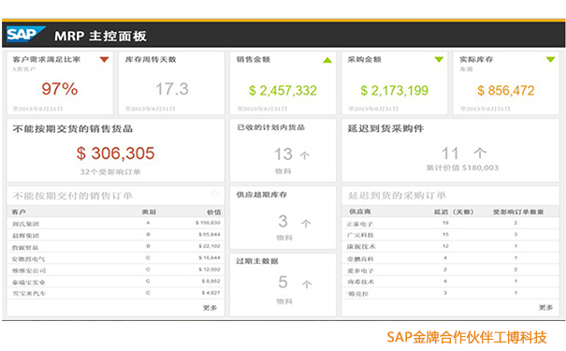Select the 金鹏高科 supplier row
Screen dimensions: 566x351
coord(450,258)
